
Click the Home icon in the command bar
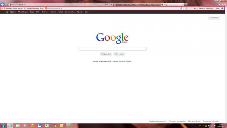pos(181,8)
